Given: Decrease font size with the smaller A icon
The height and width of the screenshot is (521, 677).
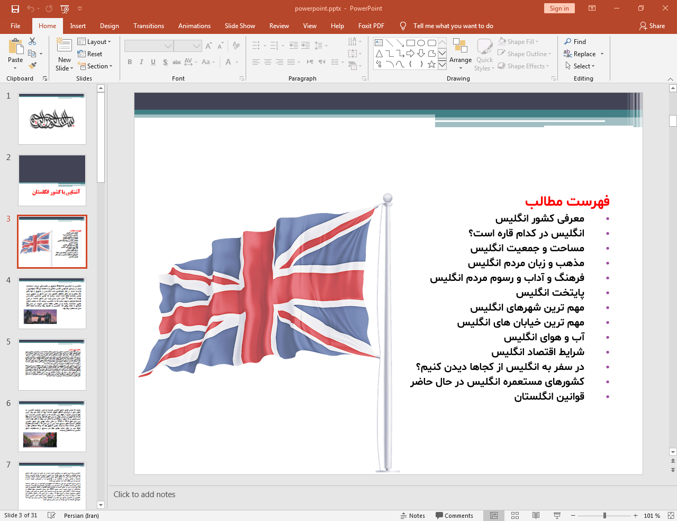Looking at the screenshot, I should (x=220, y=46).
